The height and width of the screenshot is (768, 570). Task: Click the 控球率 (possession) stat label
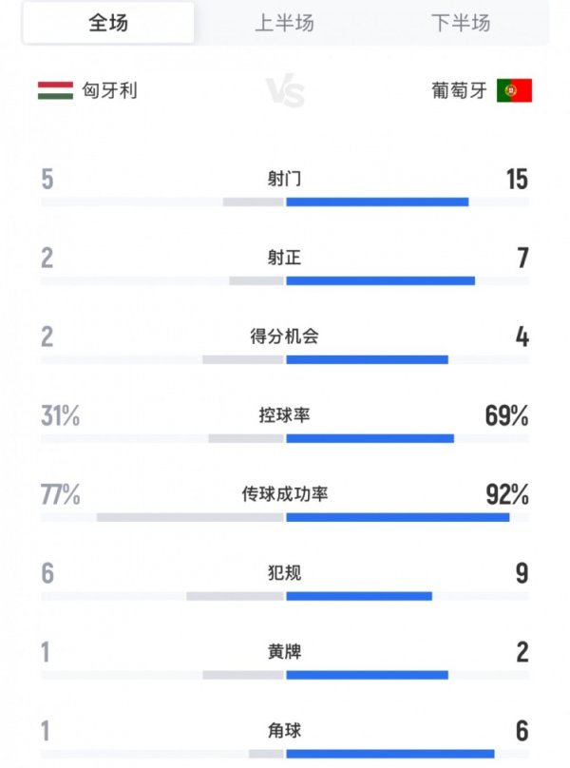(285, 413)
